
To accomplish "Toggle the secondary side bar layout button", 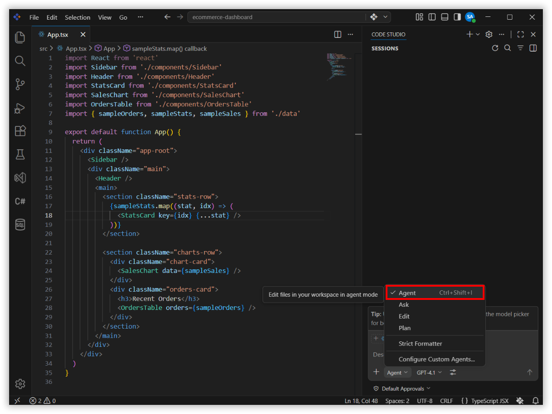I will point(457,17).
